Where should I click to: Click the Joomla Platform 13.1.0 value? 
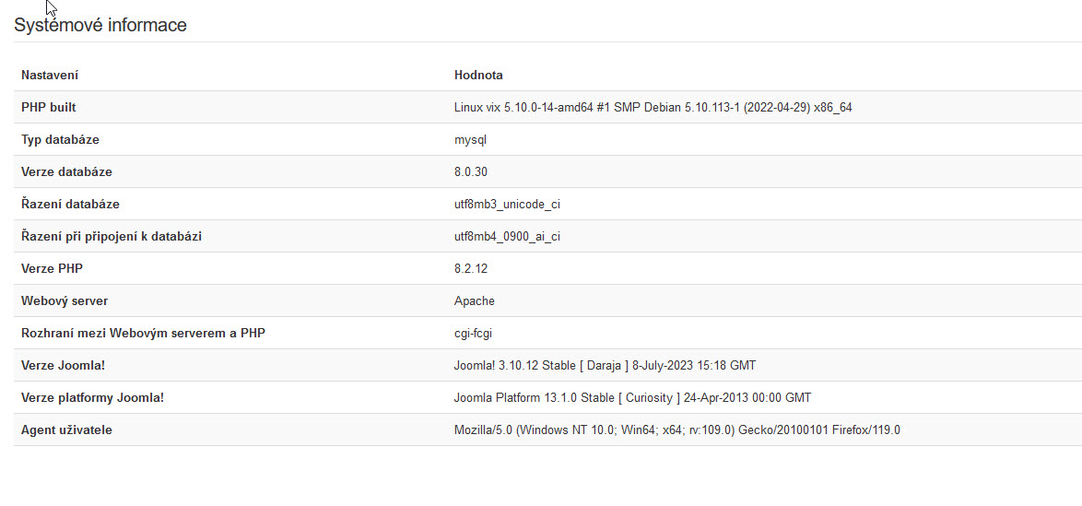coord(632,397)
